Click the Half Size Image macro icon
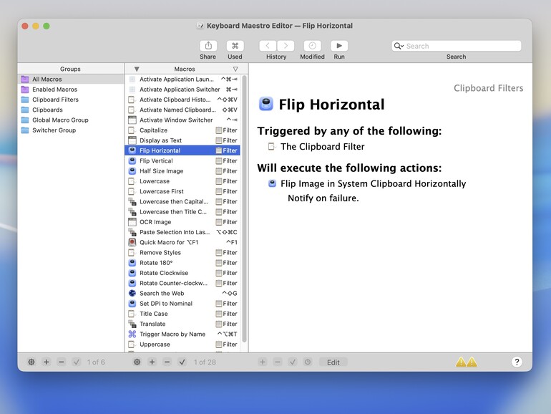This screenshot has height=414, width=551. tap(132, 171)
